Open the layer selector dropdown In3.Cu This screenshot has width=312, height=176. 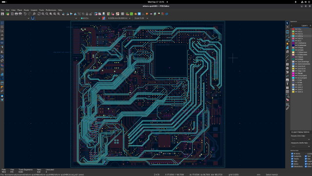pos(91,18)
